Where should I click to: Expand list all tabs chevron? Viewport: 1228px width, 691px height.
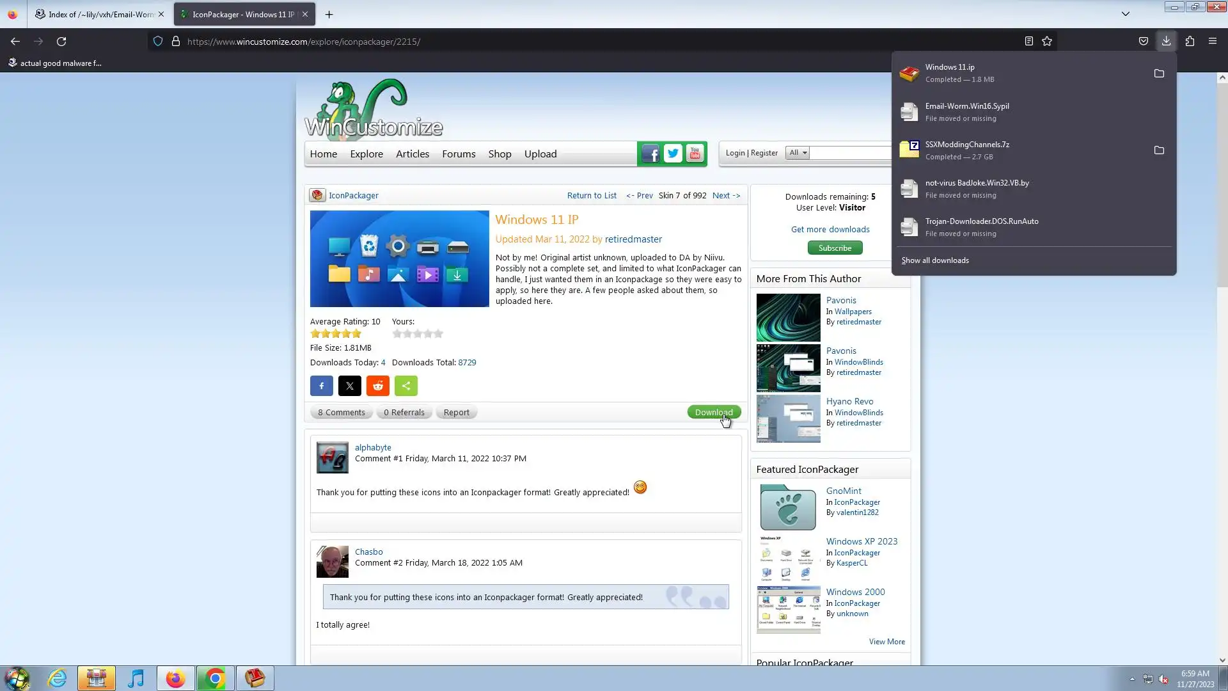pyautogui.click(x=1125, y=14)
